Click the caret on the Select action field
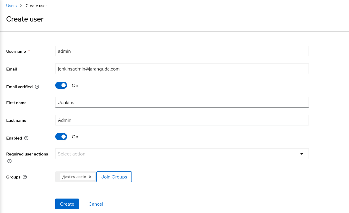 302,154
